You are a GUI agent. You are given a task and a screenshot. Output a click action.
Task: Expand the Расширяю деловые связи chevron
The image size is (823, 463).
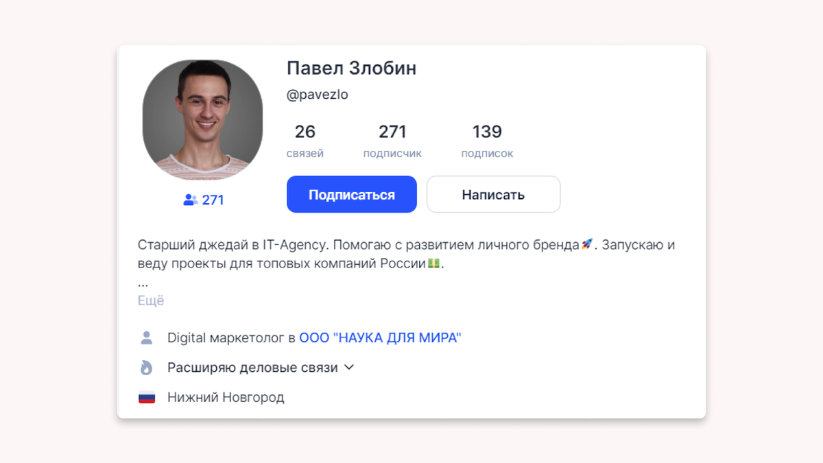click(348, 367)
